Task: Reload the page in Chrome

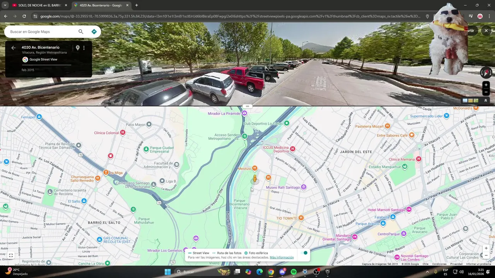Action: pyautogui.click(x=24, y=16)
